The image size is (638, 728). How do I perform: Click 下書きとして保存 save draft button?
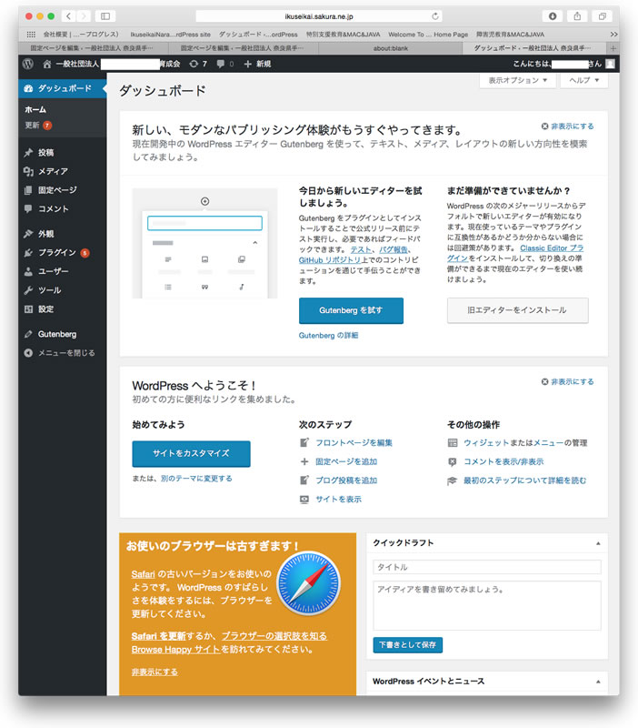click(407, 645)
